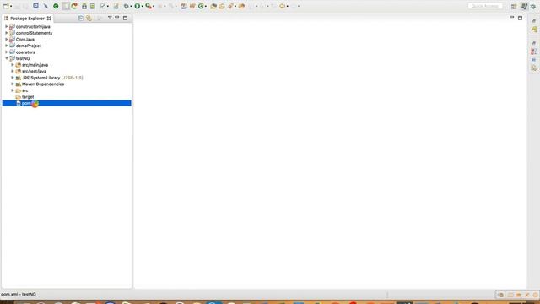Switch to the Debug perspective gear icon
Screen dimensions: 540x304
[533, 7]
